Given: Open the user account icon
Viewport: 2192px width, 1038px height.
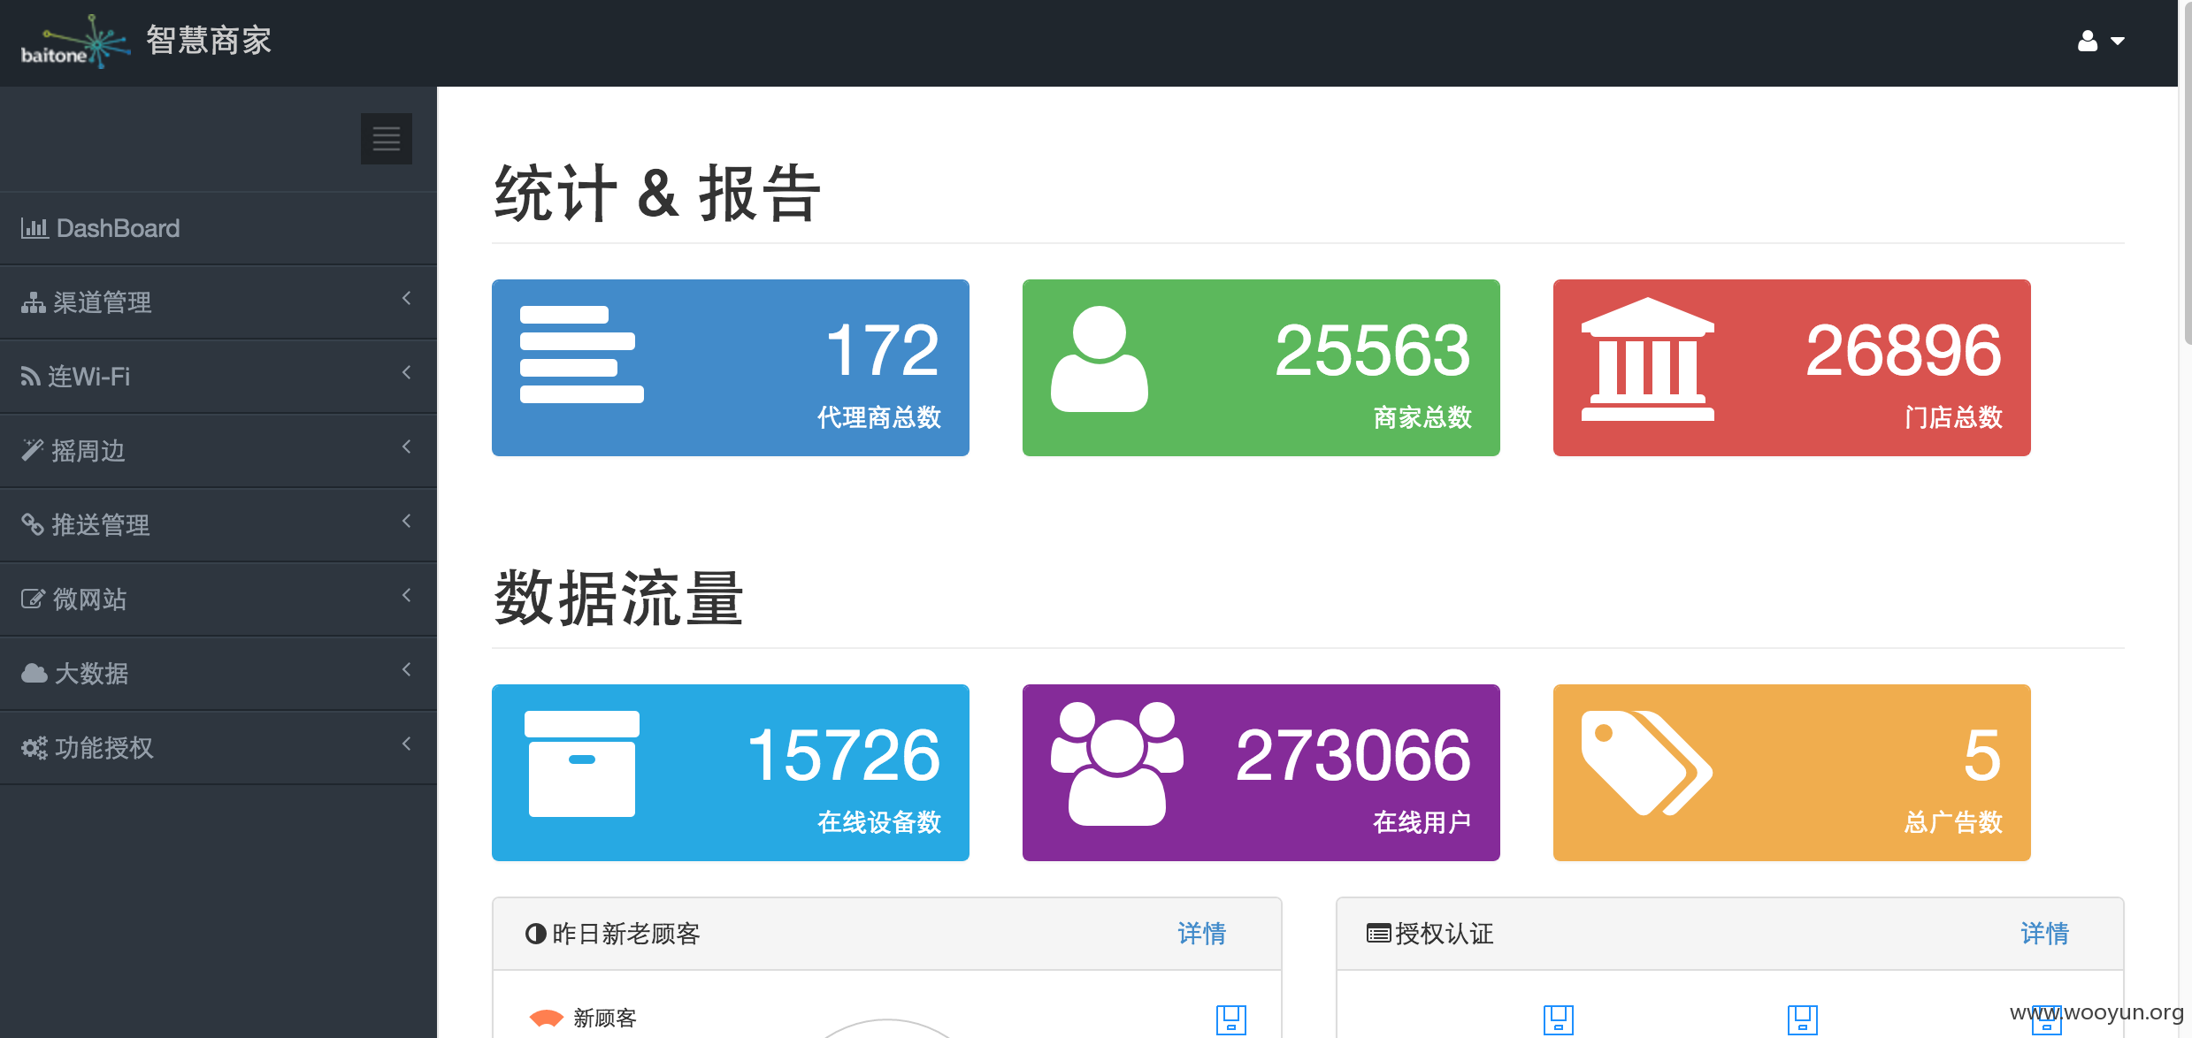Looking at the screenshot, I should click(x=2088, y=41).
